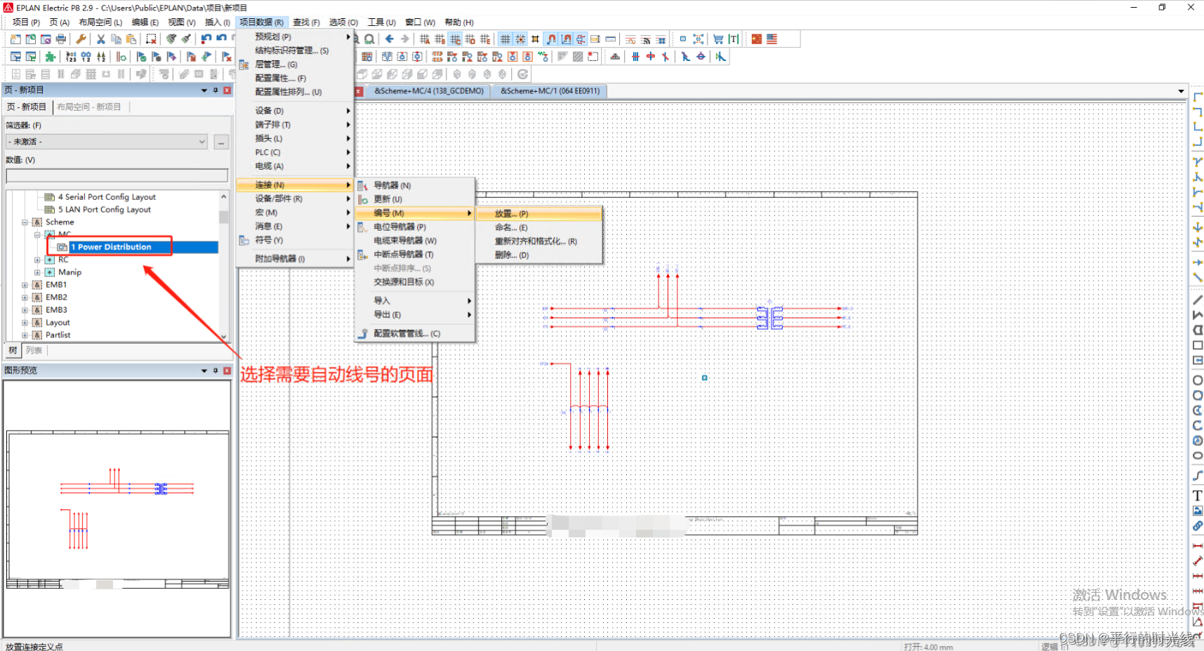Open the 设备 (D) submenu
The height and width of the screenshot is (651, 1204).
tap(294, 111)
